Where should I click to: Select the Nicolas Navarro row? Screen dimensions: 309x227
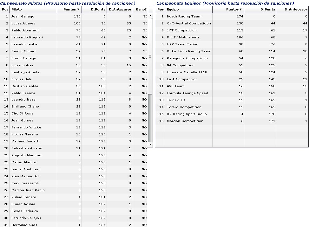coord(74,134)
